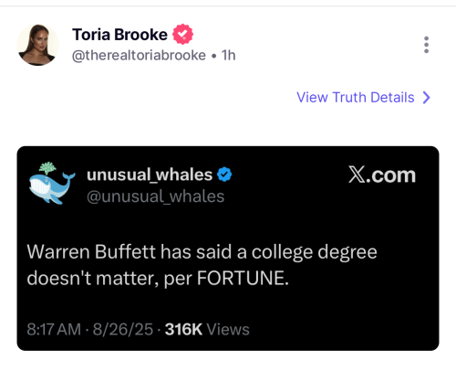Open View Truth Details link
The height and width of the screenshot is (371, 456).
(x=363, y=98)
